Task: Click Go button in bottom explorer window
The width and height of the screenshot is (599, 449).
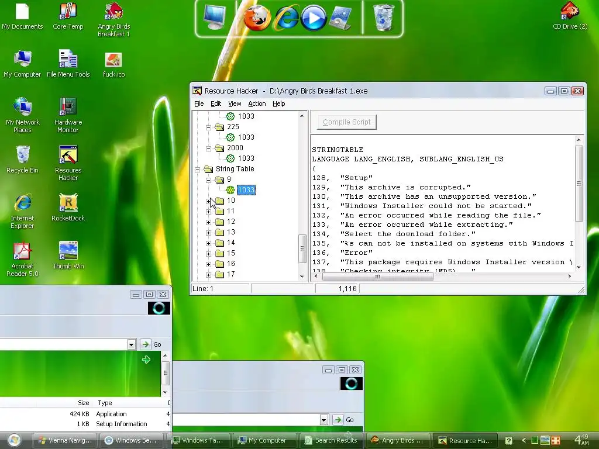Action: pos(344,420)
